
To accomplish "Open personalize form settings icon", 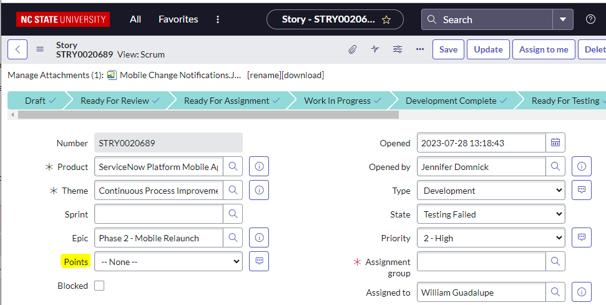I will coord(398,49).
